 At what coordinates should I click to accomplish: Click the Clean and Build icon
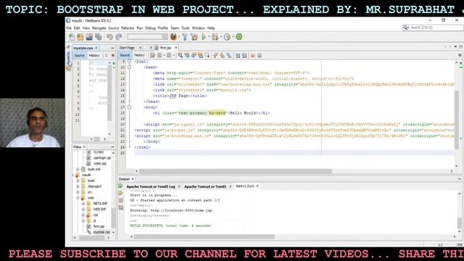(x=194, y=37)
